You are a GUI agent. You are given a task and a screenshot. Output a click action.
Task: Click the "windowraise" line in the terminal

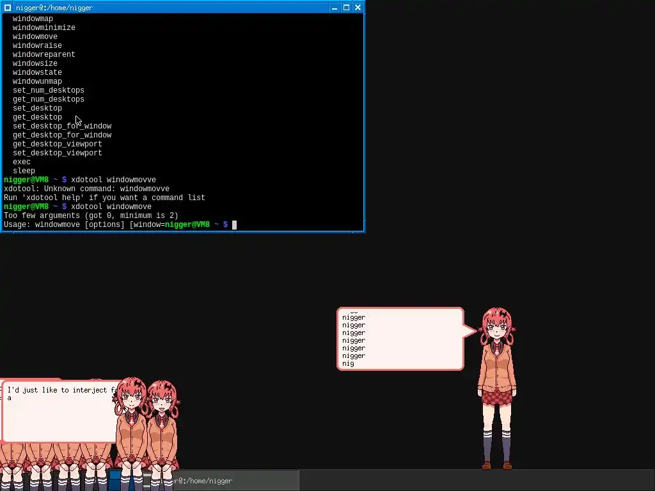click(37, 45)
